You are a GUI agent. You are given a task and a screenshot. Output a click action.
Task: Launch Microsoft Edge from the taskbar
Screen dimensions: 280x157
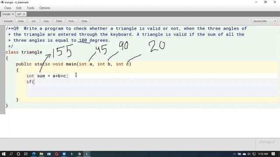point(34,154)
